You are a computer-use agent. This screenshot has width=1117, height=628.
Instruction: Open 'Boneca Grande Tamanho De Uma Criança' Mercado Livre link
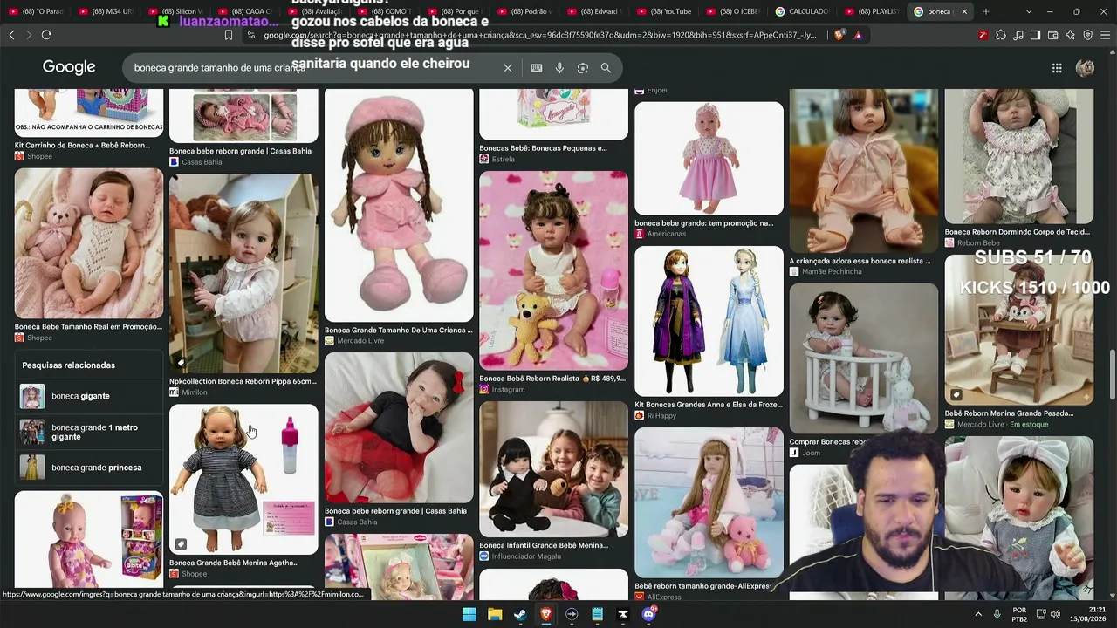tap(399, 331)
